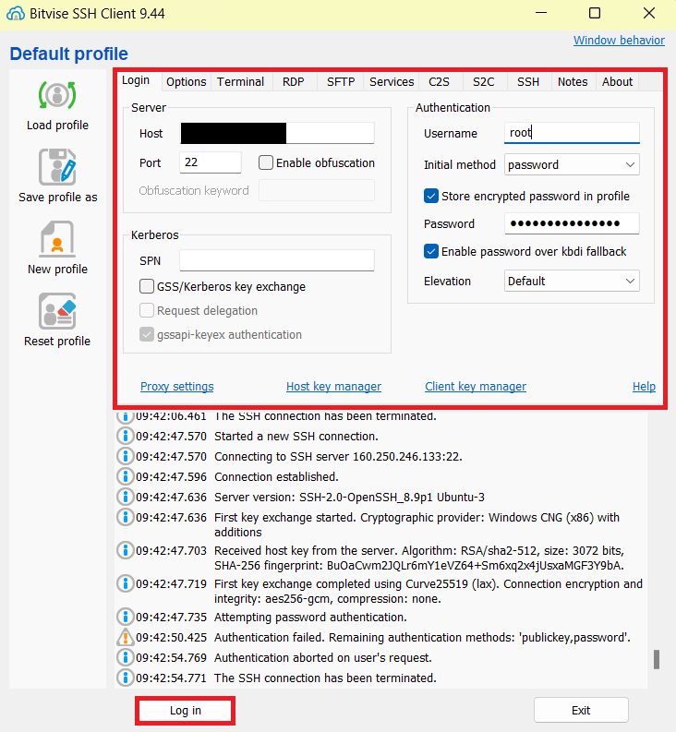Image resolution: width=676 pixels, height=732 pixels.
Task: Open the Initial method dropdown
Action: pos(572,165)
